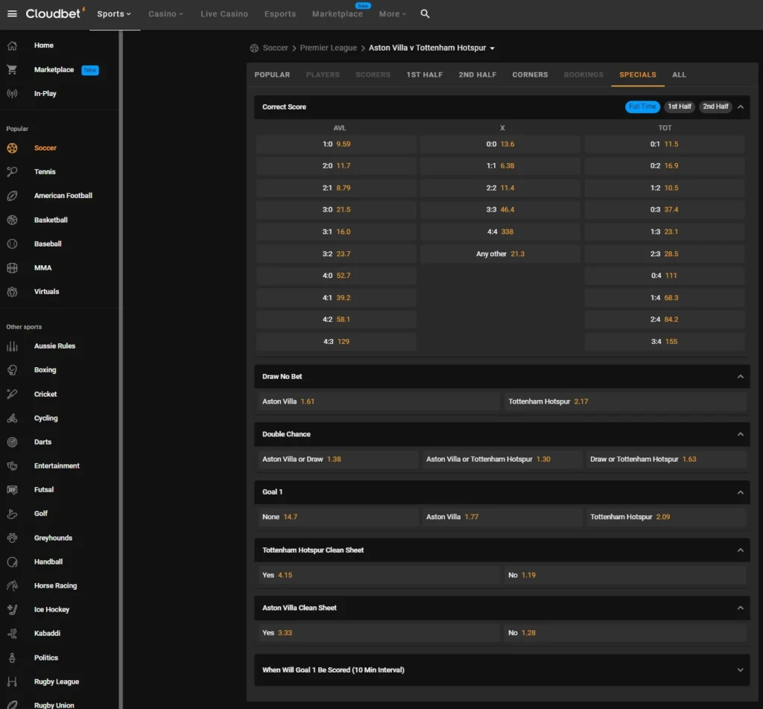The height and width of the screenshot is (709, 763).
Task: Select Draw or Tottenham Hotspur 1.63
Action: pos(666,459)
